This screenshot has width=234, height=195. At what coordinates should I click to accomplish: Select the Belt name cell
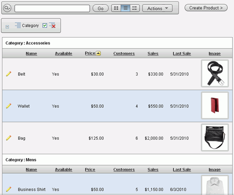21,74
